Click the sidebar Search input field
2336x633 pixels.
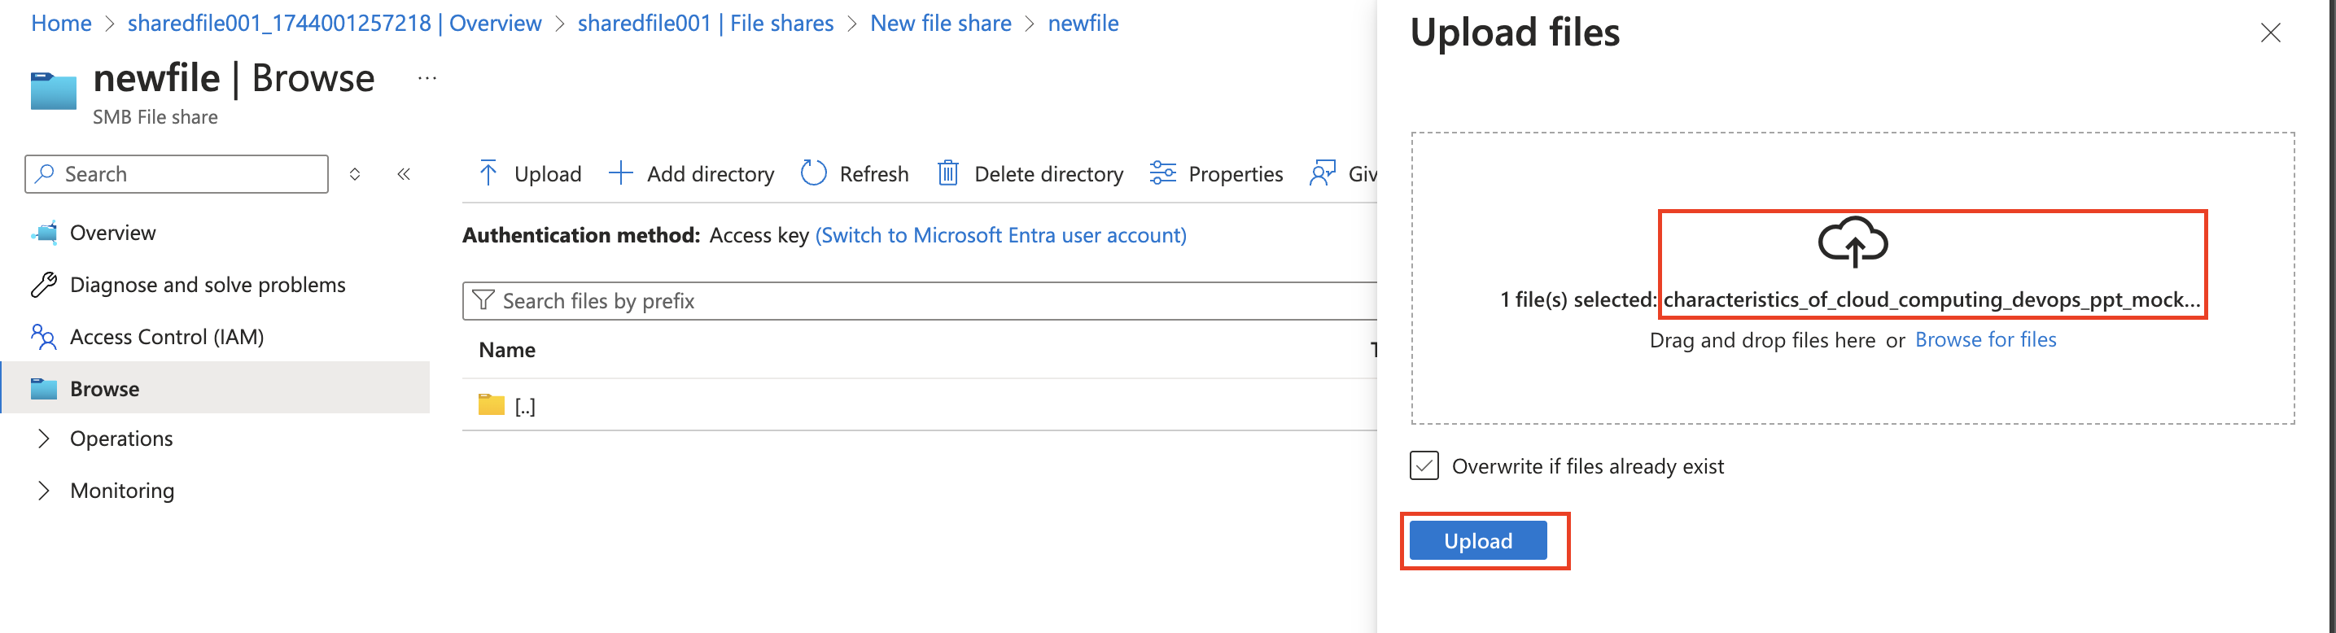point(177,173)
